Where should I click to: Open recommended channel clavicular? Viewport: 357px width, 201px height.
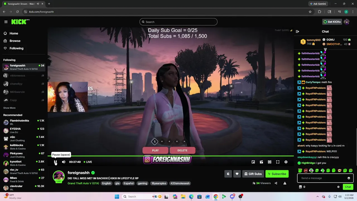tap(24, 188)
